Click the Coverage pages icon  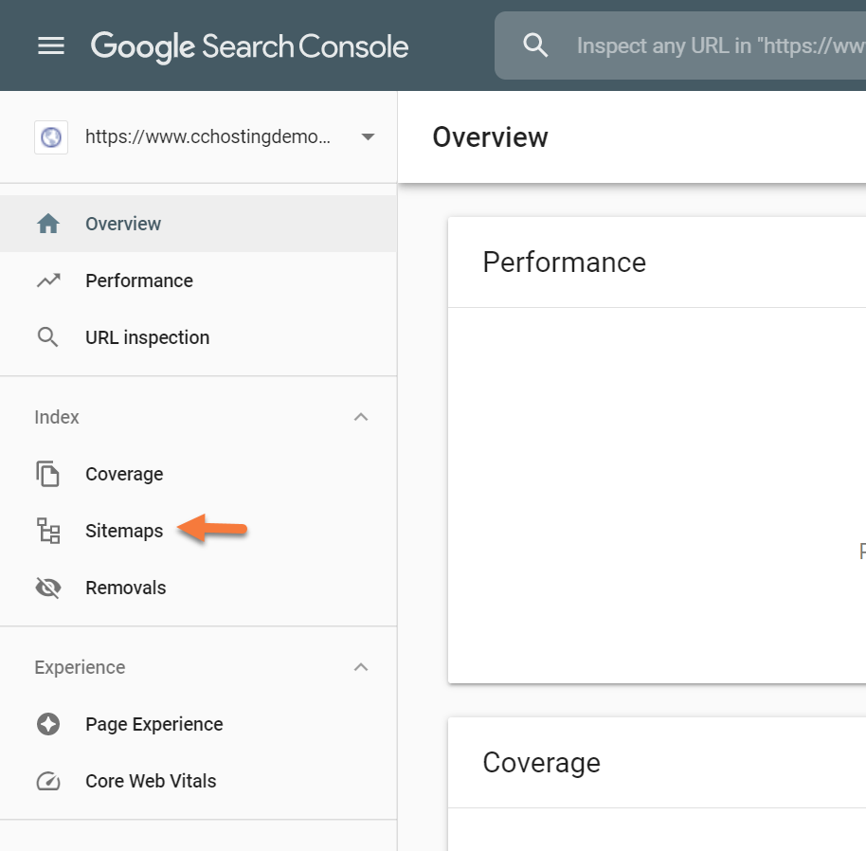click(48, 474)
